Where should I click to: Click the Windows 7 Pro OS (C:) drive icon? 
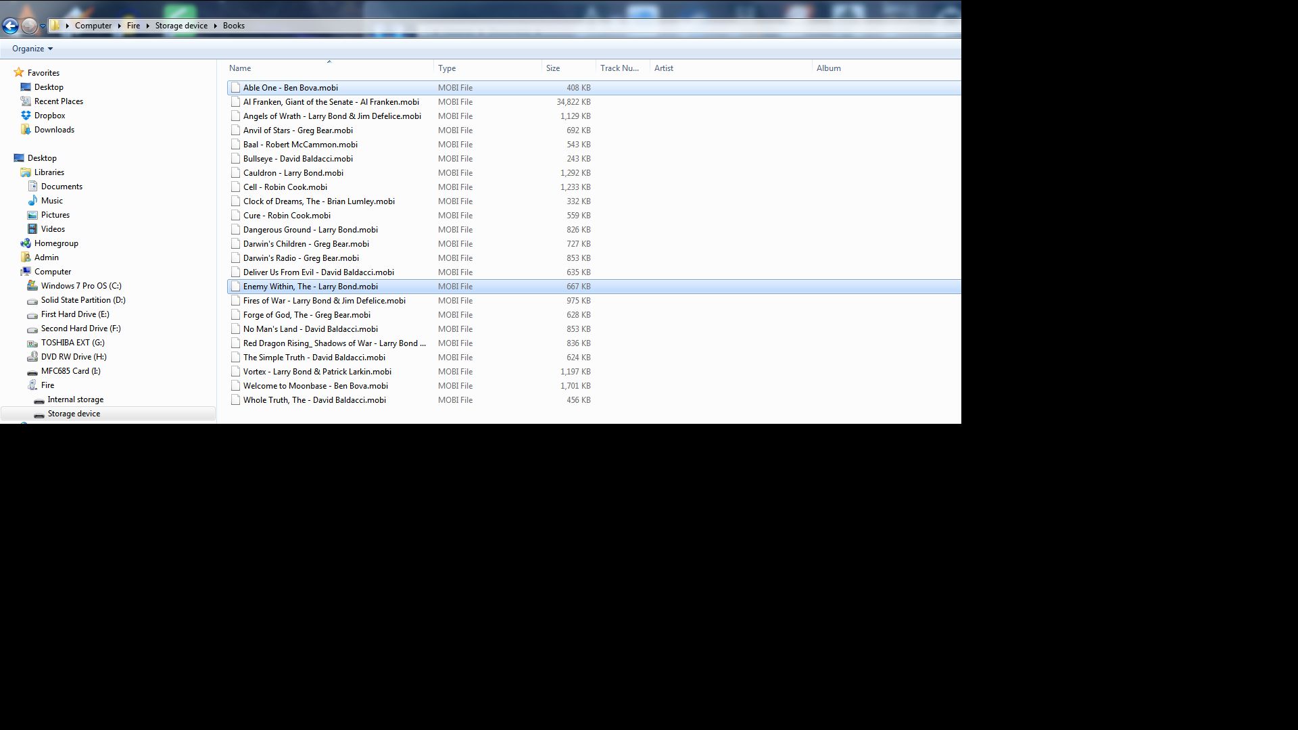pos(32,286)
